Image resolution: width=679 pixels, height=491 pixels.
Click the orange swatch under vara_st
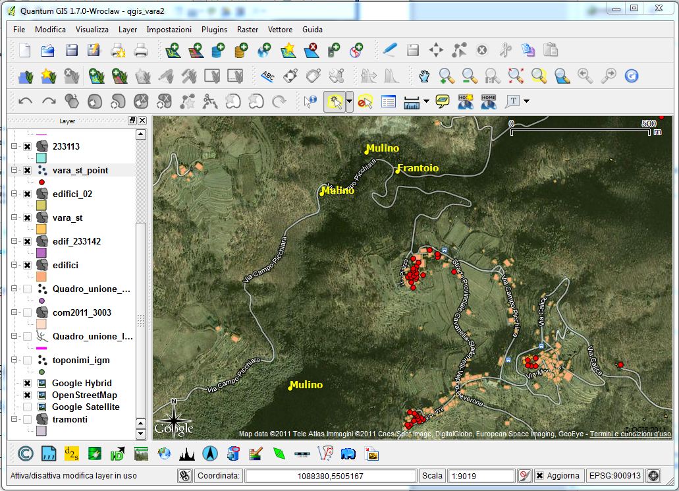click(41, 229)
